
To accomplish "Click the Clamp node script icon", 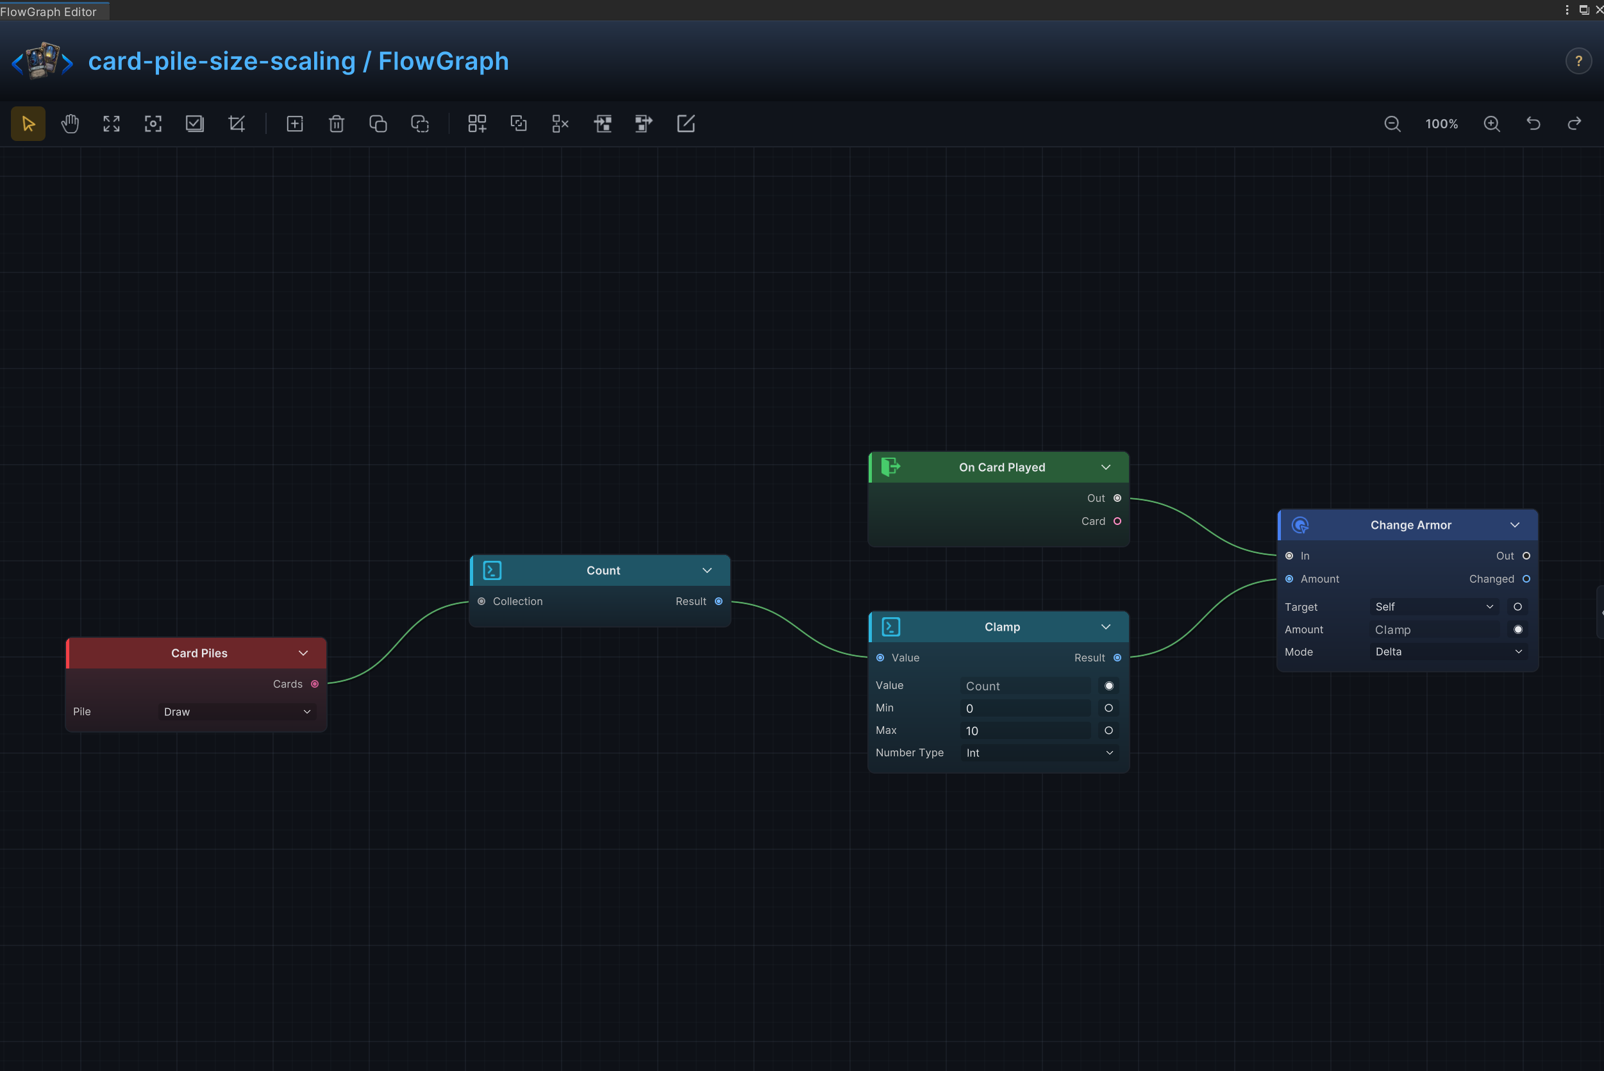I will click(x=891, y=627).
